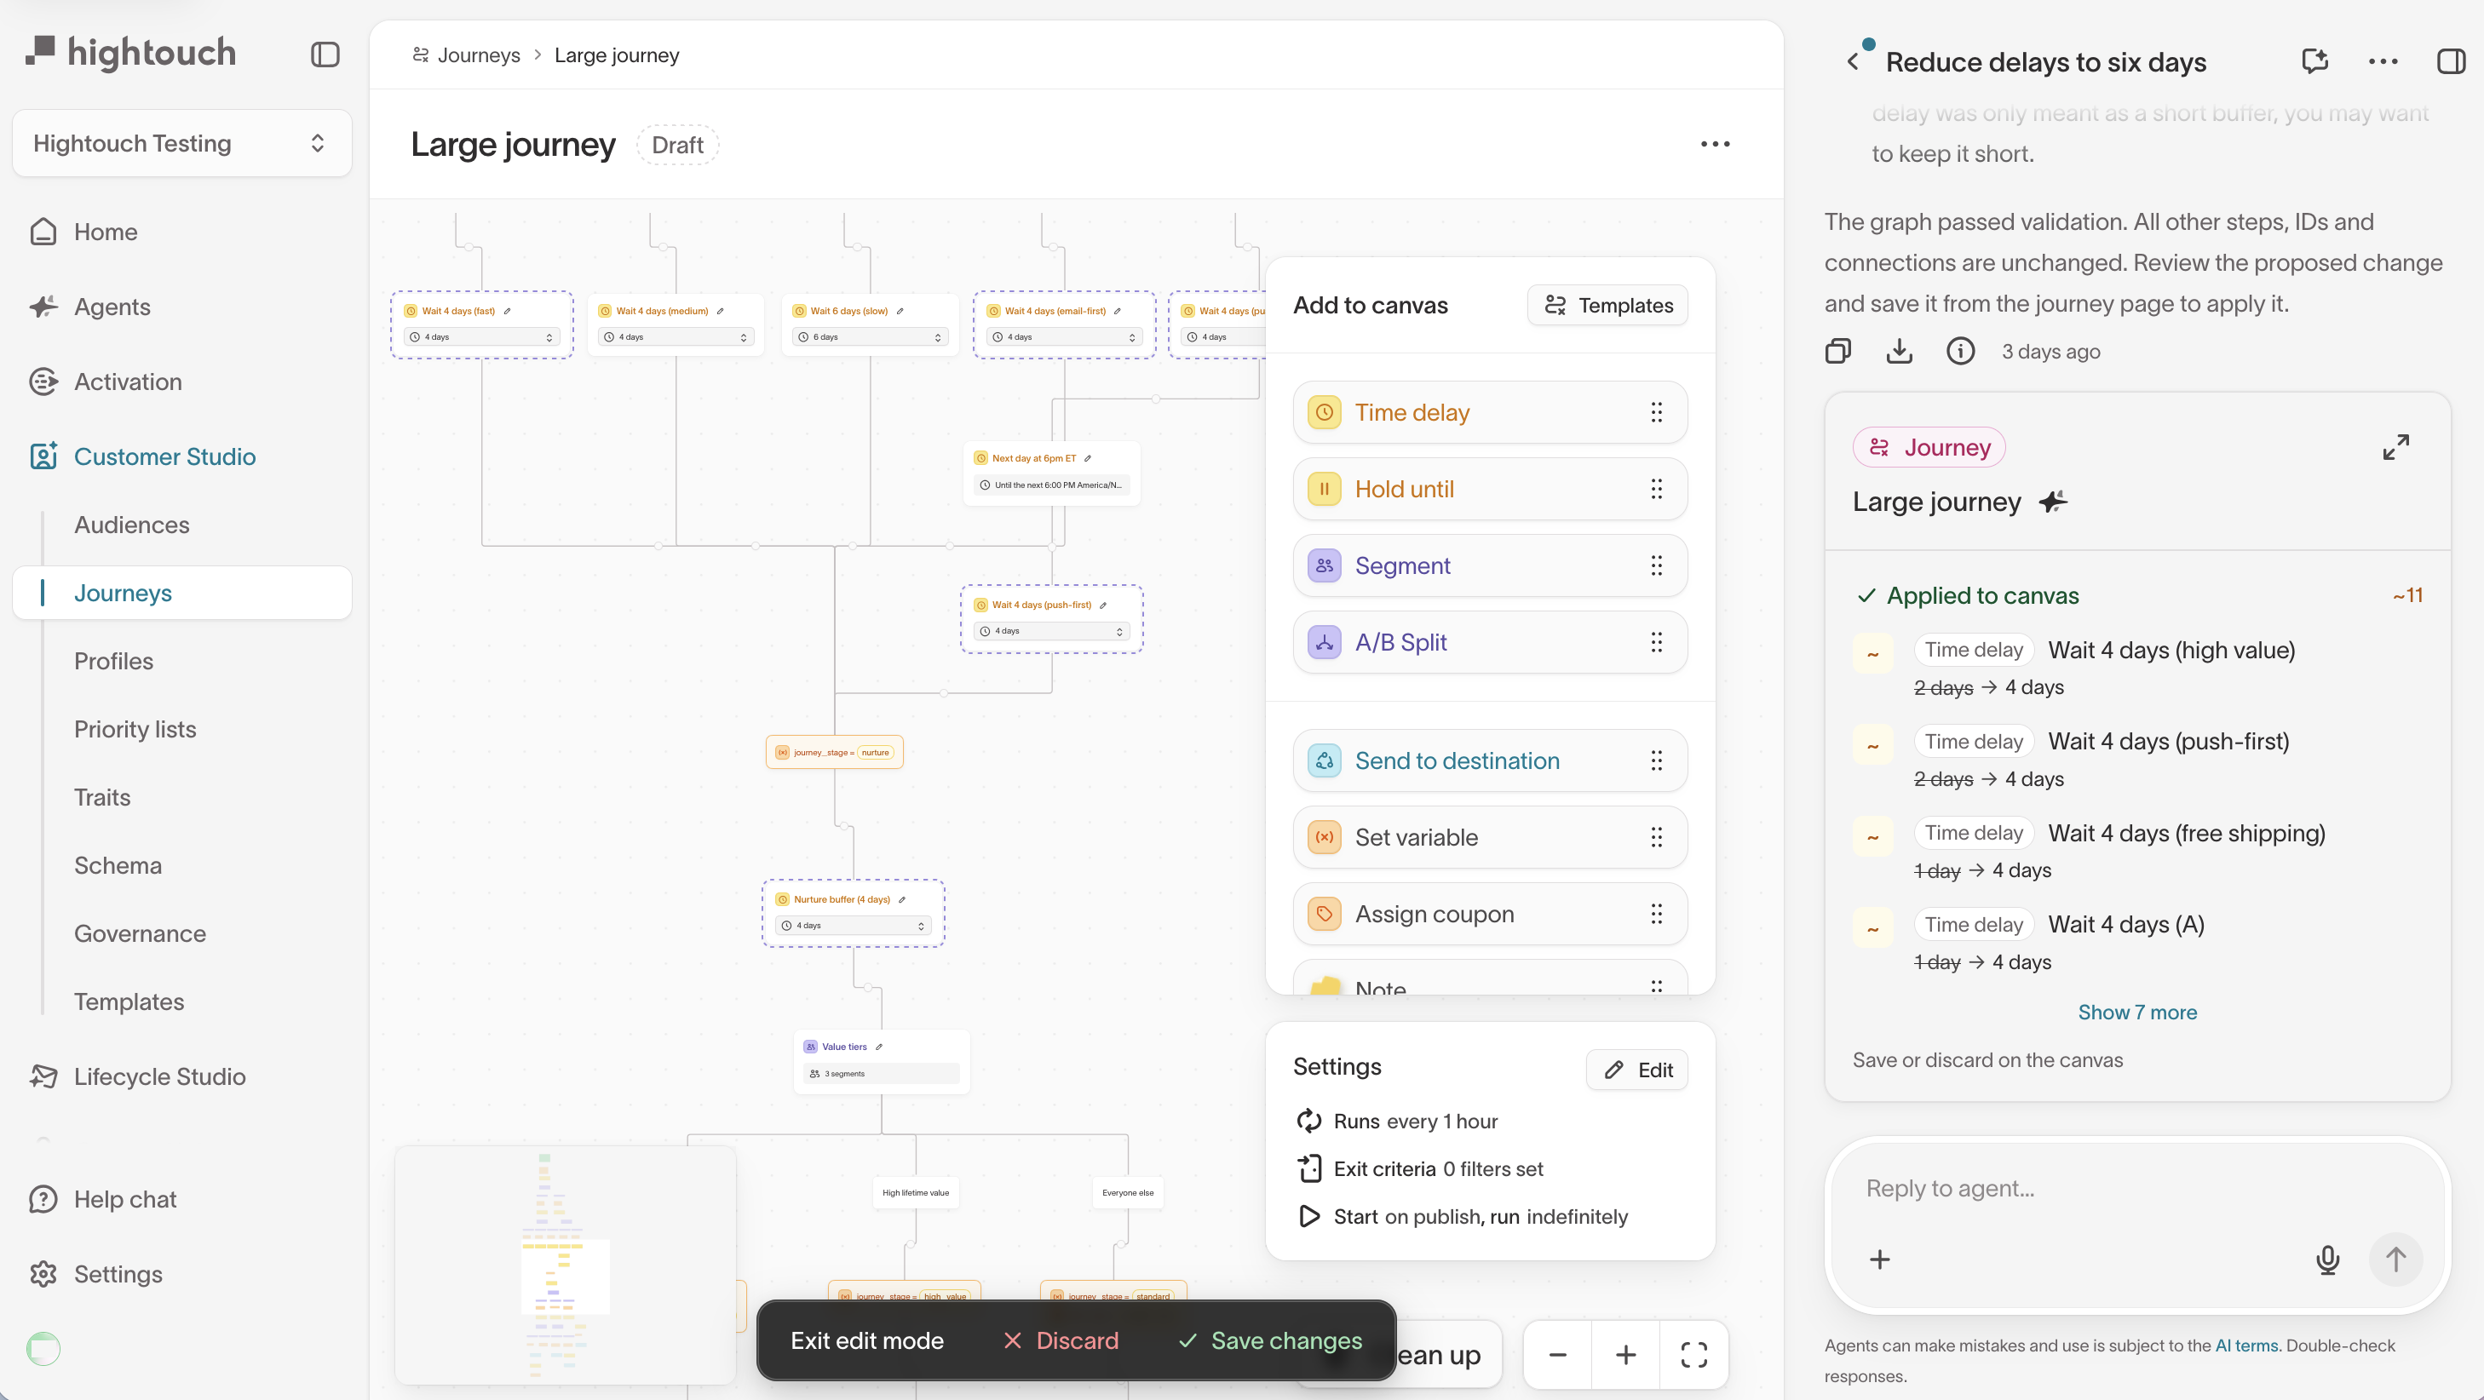Click the new chat icon in agent panel

point(2314,61)
